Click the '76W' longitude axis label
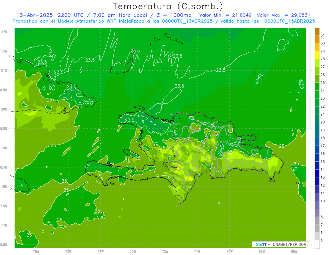330x255 pixels. point(36,251)
